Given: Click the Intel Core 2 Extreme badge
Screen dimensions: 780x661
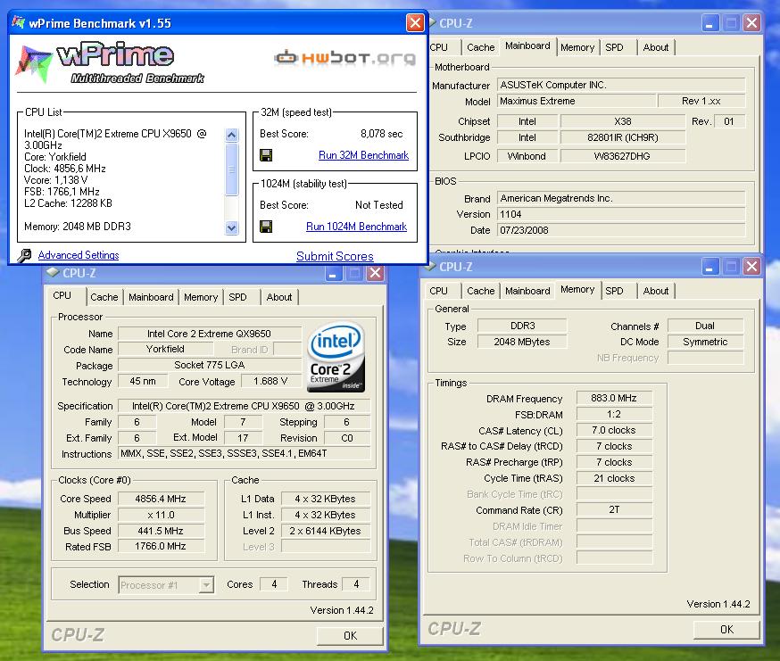Looking at the screenshot, I should (336, 357).
